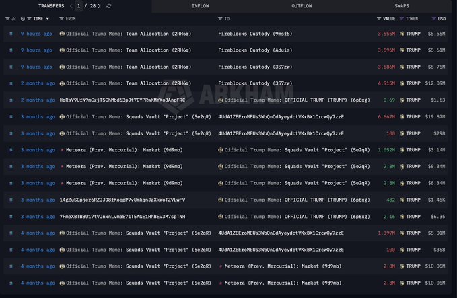Open filter icon at far left of header

(7, 19)
